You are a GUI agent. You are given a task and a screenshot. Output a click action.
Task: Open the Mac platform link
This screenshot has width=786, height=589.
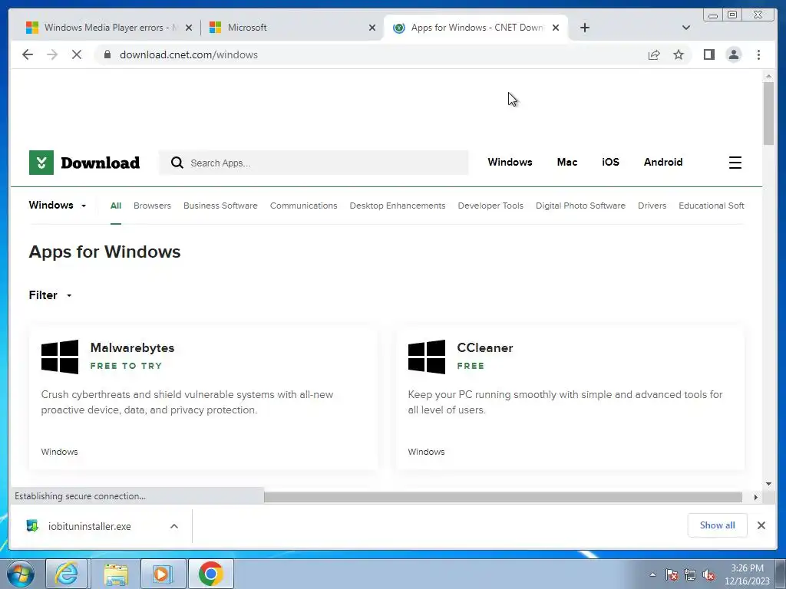(567, 163)
